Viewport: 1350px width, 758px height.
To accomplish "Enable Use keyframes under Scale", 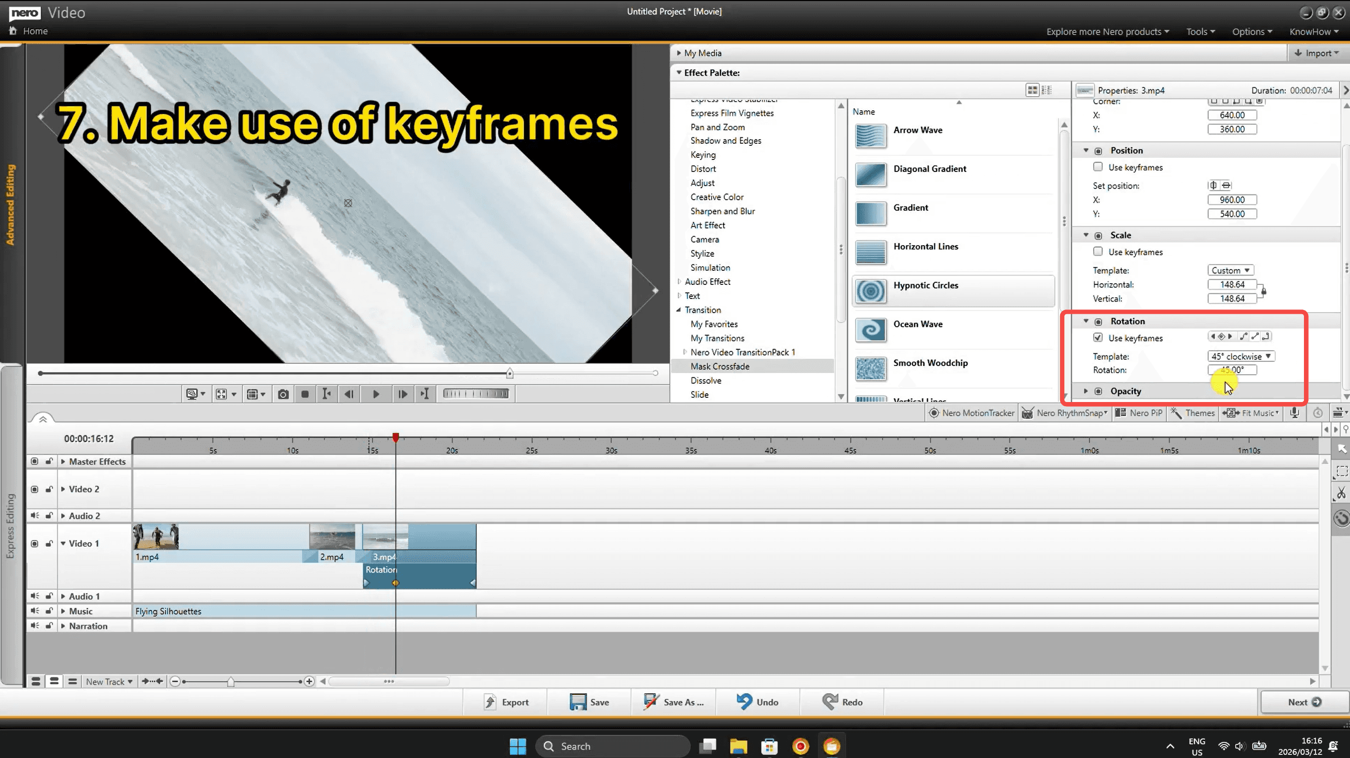I will click(1098, 252).
